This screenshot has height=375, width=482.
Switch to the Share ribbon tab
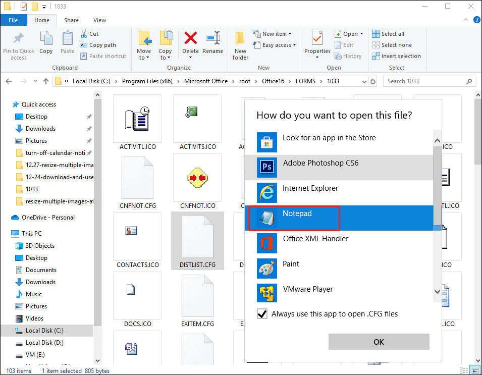pos(71,20)
